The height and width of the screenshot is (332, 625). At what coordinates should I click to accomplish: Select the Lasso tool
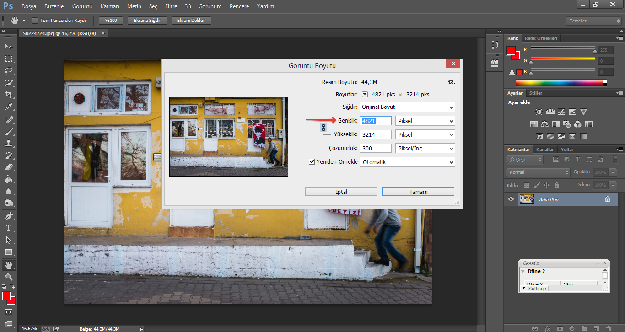[9, 71]
